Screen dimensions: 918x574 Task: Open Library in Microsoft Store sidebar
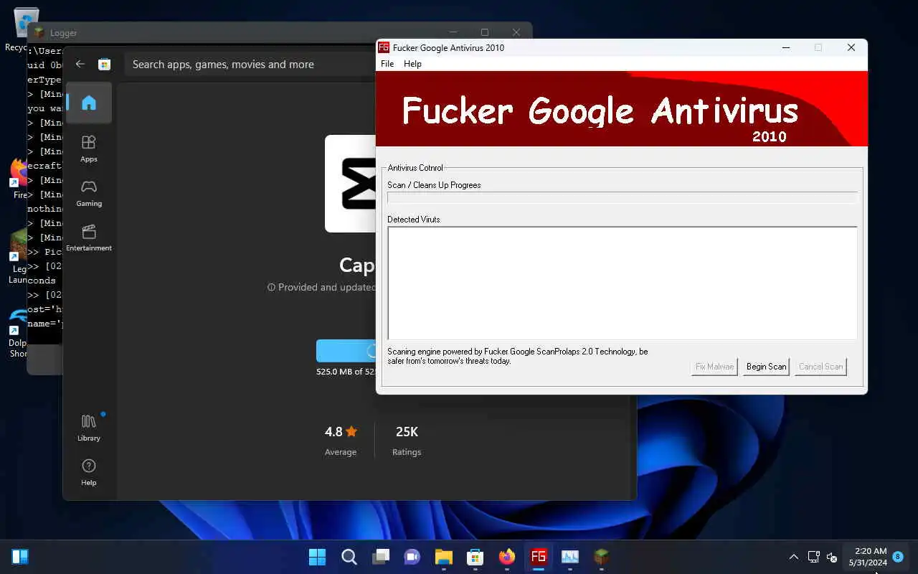[x=89, y=428]
